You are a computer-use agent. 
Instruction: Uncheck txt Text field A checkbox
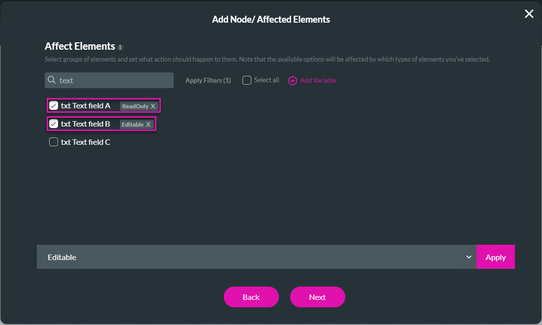coord(54,105)
